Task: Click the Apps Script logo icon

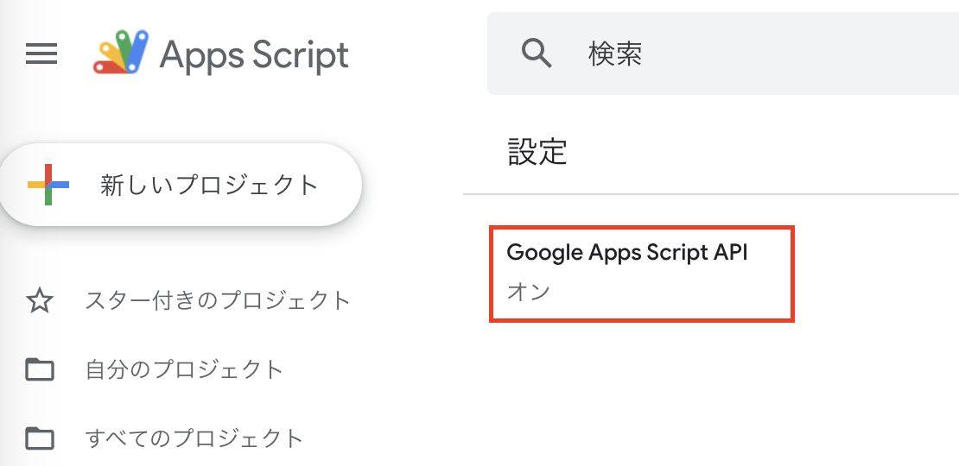Action: tap(121, 54)
